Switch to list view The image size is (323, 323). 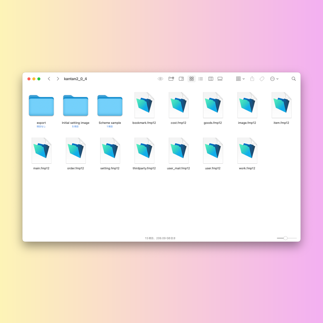201,79
